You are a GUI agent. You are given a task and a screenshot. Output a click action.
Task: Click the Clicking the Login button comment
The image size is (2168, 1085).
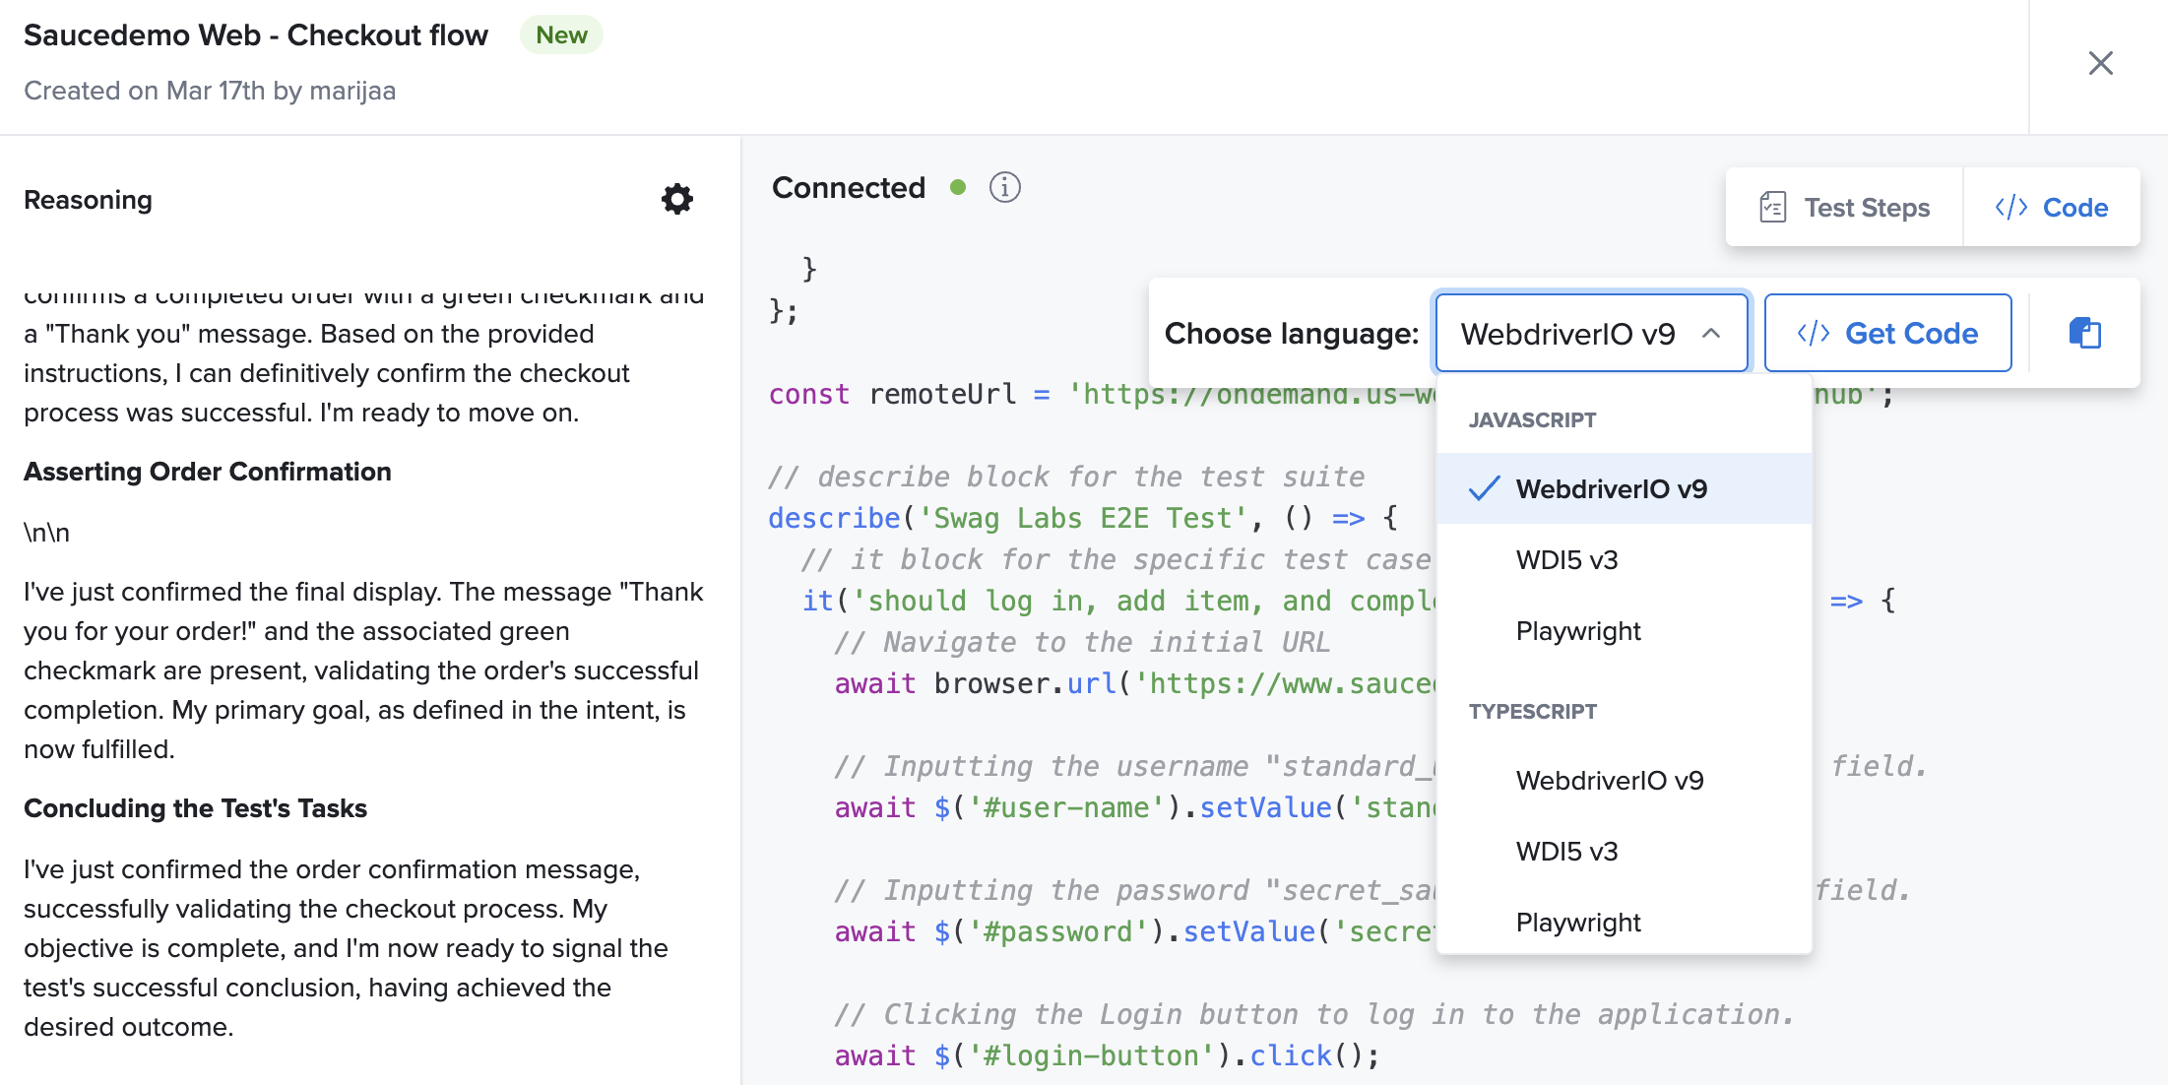[1314, 1014]
